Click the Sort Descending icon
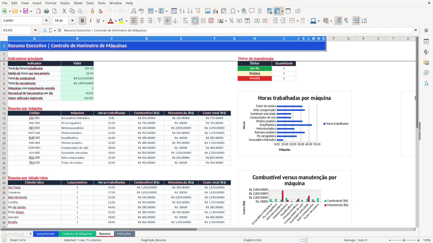Viewport: 433px width, 243px height. click(190, 11)
